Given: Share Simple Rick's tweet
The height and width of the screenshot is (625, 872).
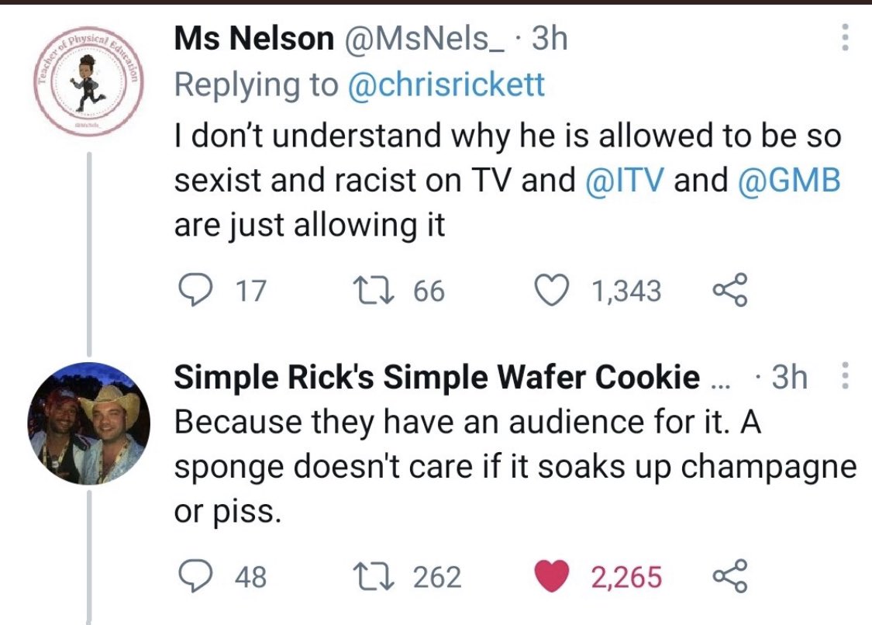Looking at the screenshot, I should coord(731,576).
